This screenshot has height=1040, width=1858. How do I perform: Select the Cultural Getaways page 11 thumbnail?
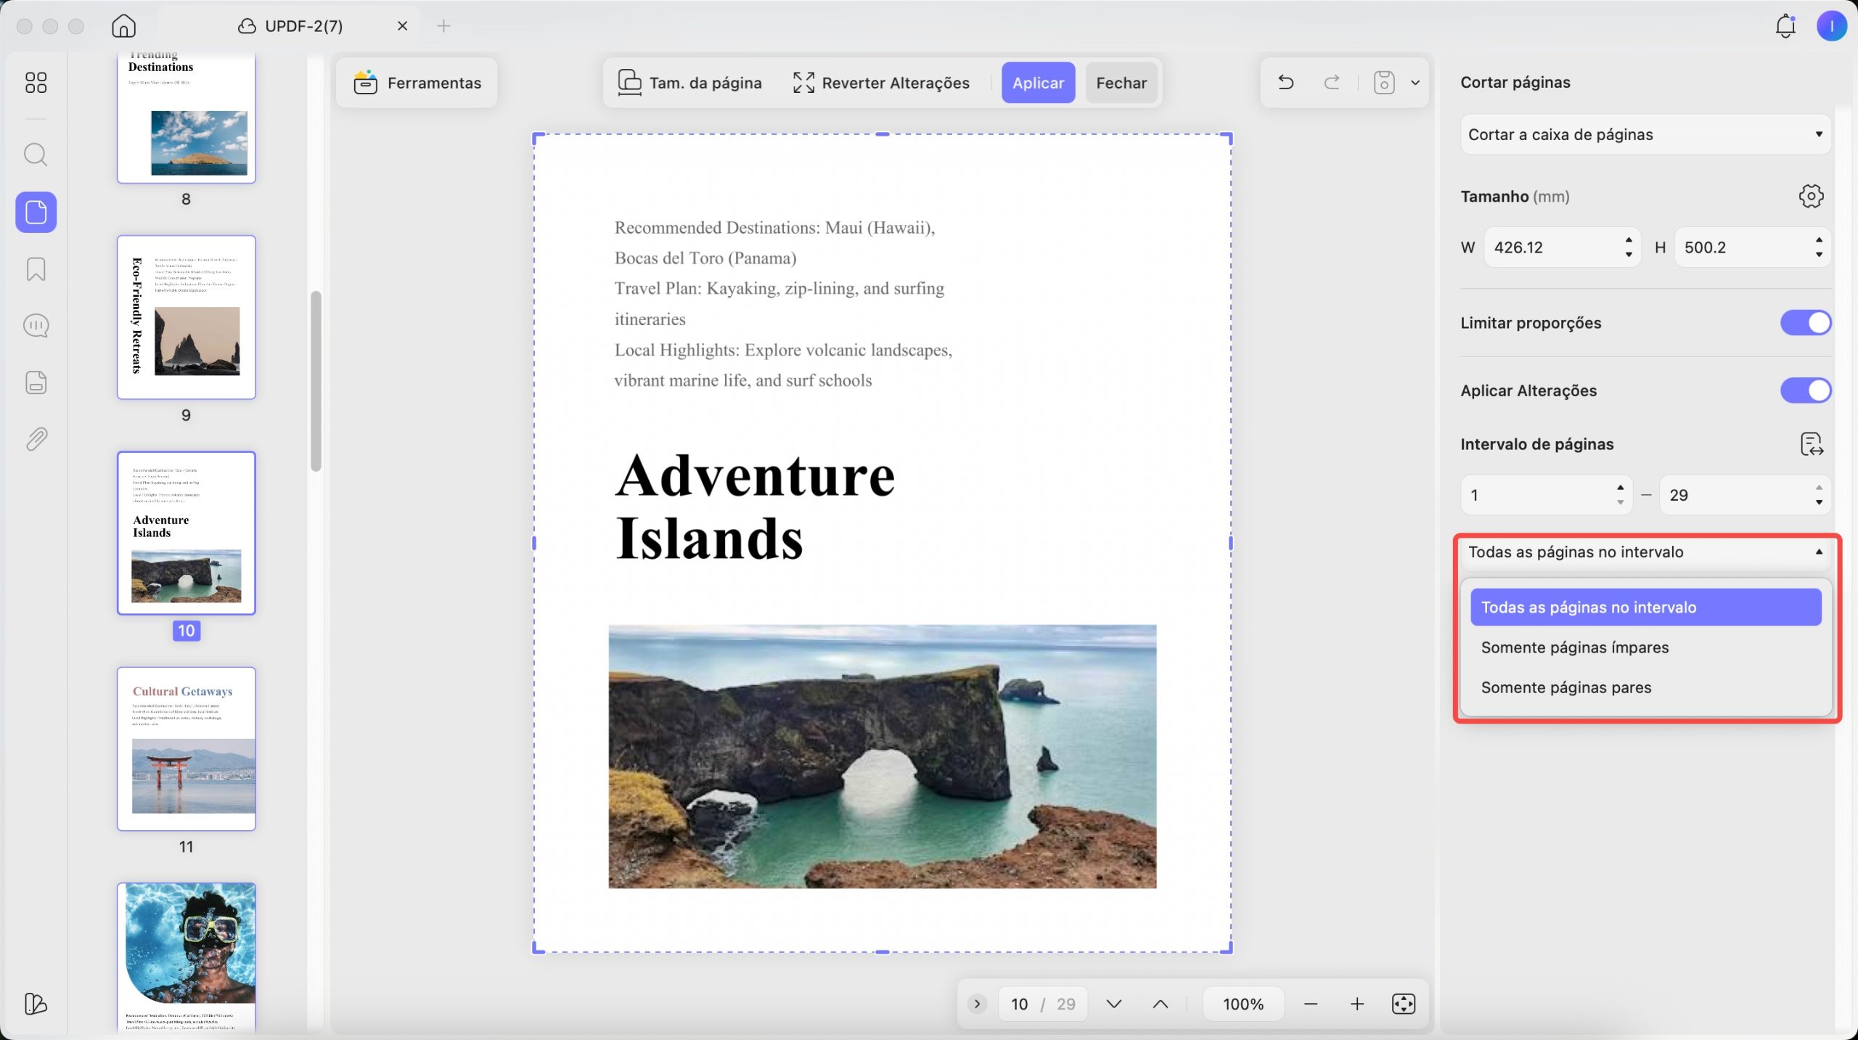pos(187,748)
